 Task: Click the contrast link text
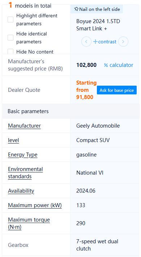click(x=107, y=42)
